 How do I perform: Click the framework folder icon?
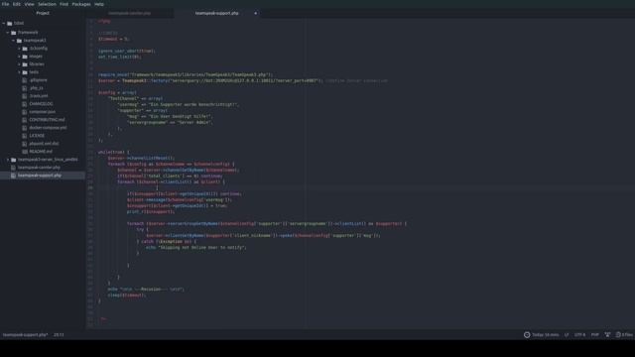[14, 33]
